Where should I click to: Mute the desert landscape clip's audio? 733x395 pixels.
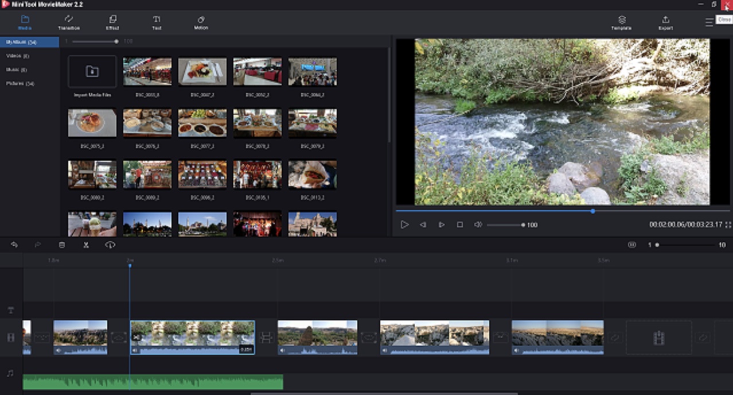517,350
